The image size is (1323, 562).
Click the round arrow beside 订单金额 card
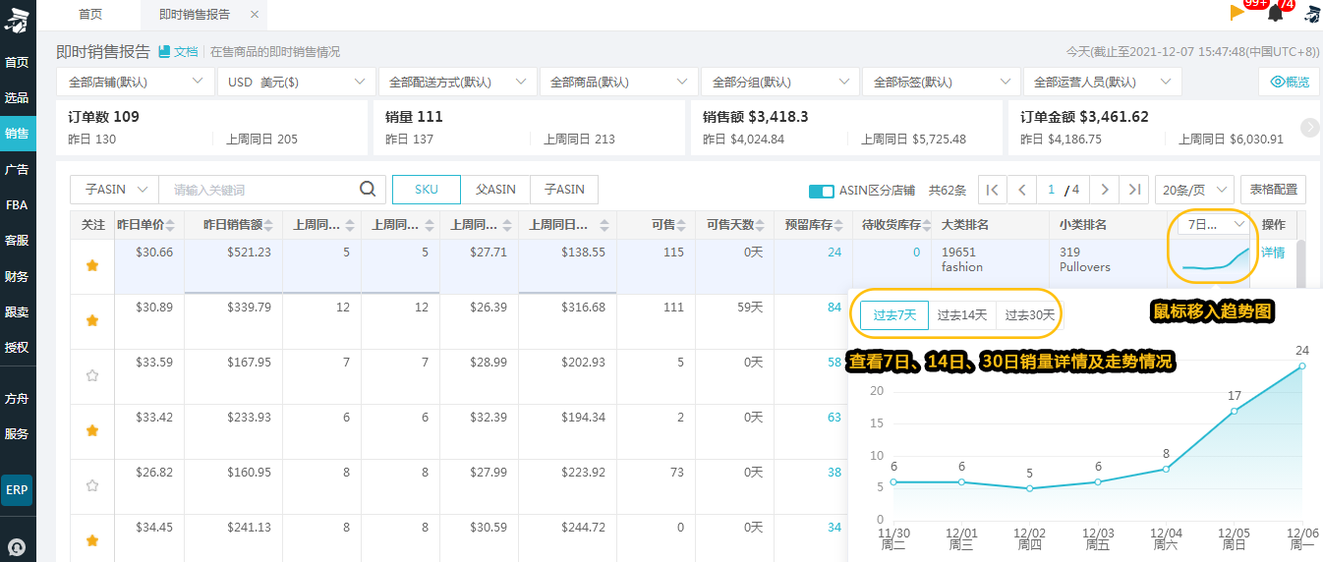[1310, 127]
